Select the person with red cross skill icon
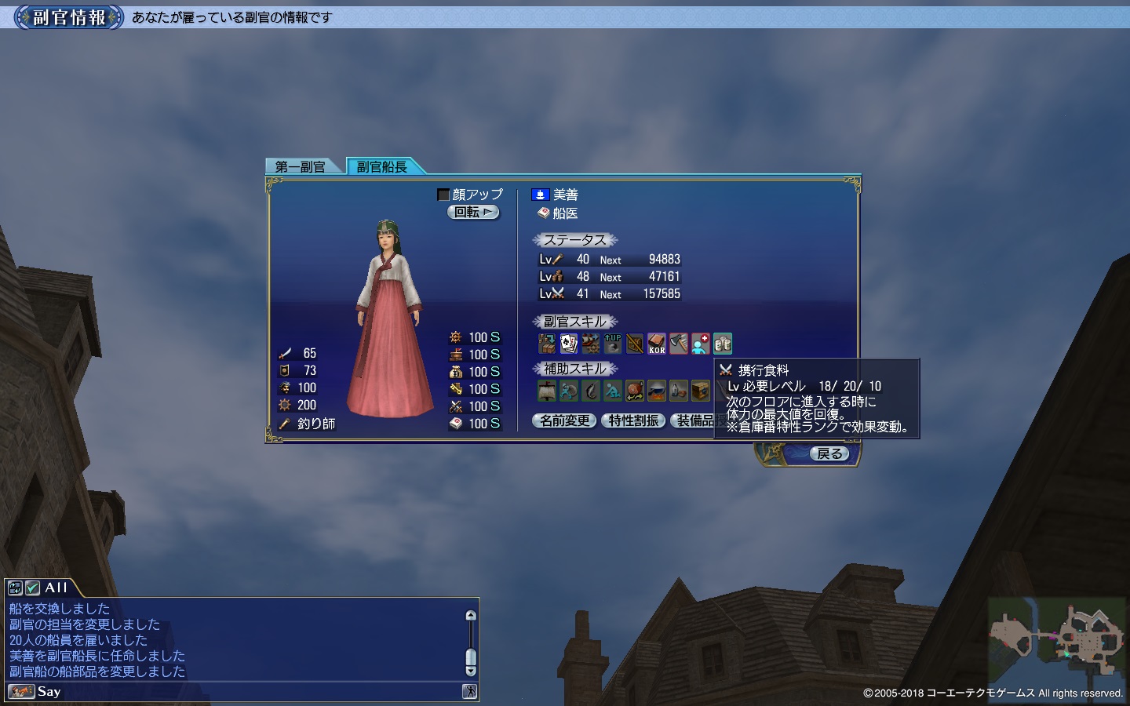 (x=701, y=344)
